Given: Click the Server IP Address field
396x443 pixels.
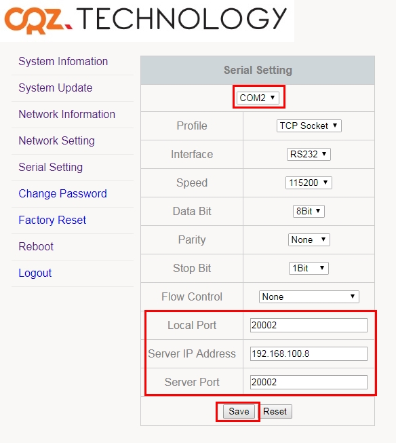Looking at the screenshot, I should coord(309,354).
